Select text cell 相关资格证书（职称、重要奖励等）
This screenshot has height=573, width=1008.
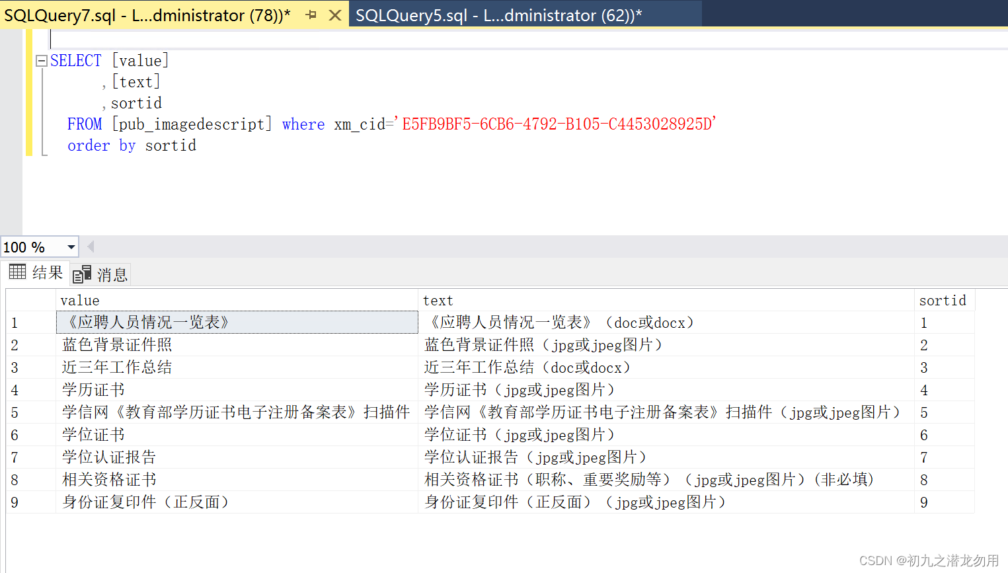coord(666,480)
